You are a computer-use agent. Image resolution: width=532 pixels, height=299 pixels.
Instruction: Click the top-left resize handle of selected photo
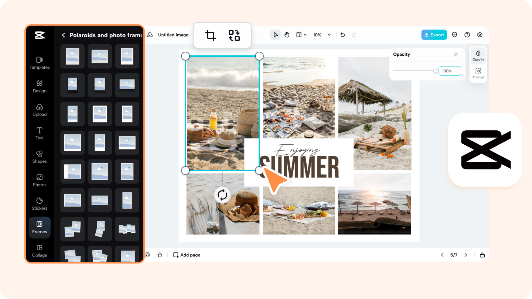tap(185, 56)
